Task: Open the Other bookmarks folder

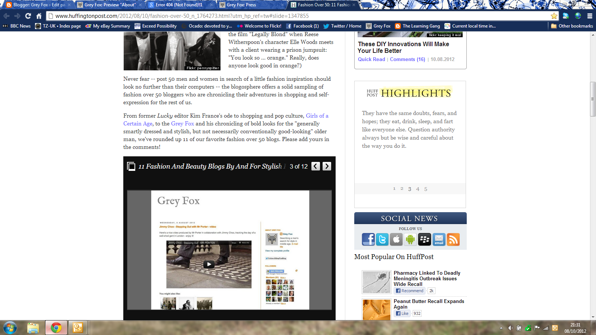Action: [x=572, y=26]
